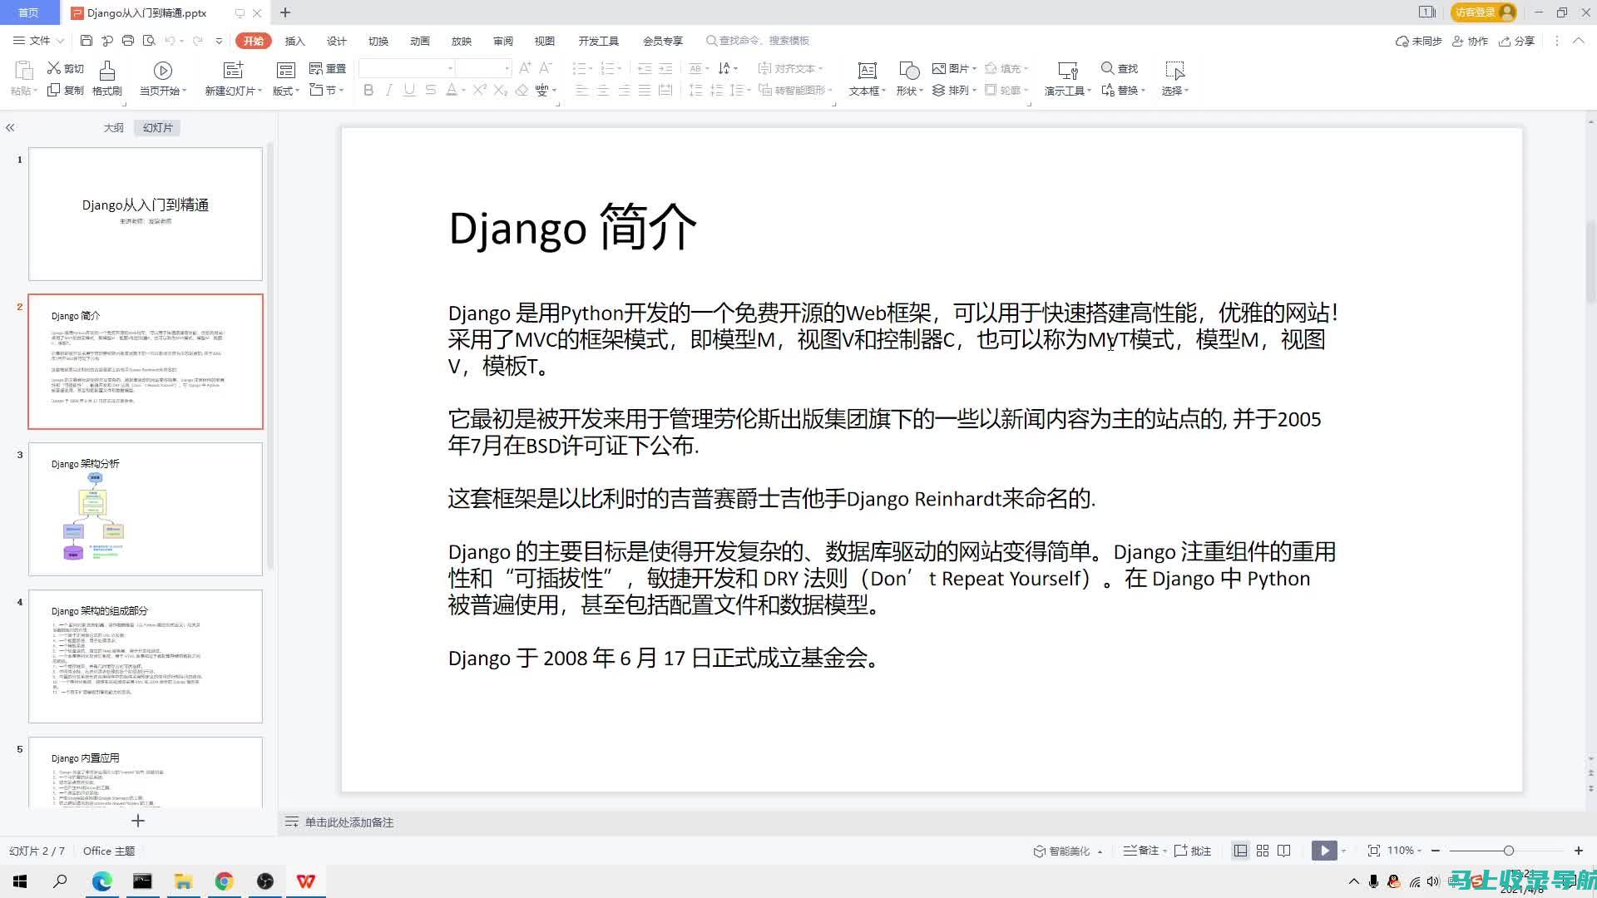
Task: Click the Superscript icon
Action: 480,90
